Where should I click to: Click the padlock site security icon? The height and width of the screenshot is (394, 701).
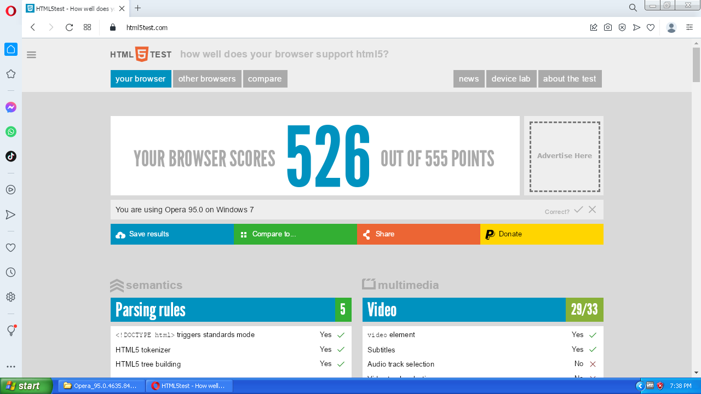point(113,27)
